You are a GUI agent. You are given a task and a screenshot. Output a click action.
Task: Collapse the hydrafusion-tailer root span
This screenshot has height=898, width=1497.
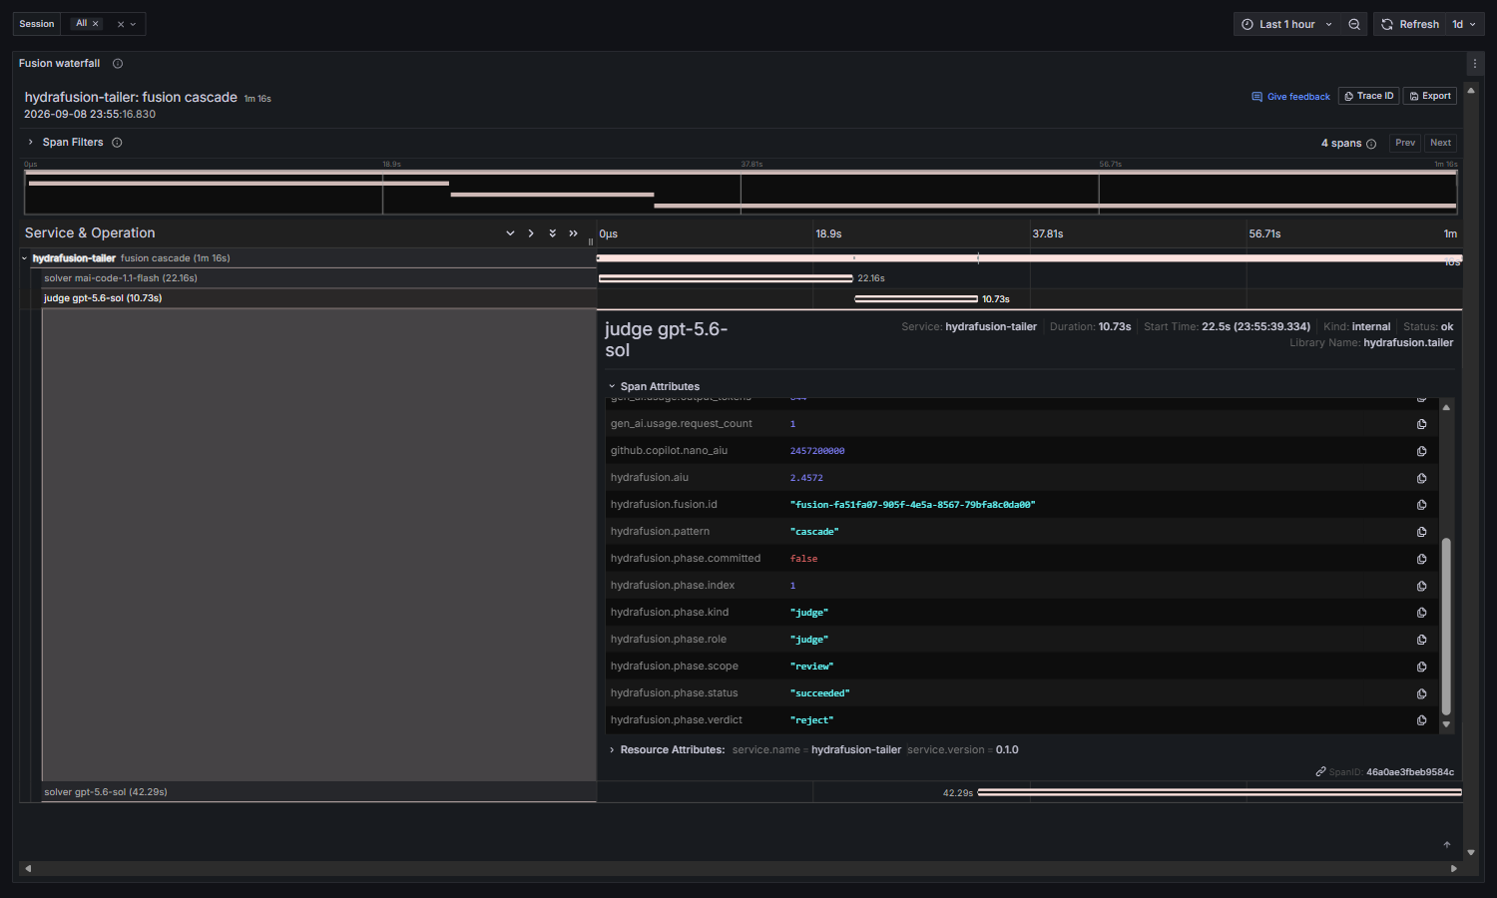pos(24,258)
